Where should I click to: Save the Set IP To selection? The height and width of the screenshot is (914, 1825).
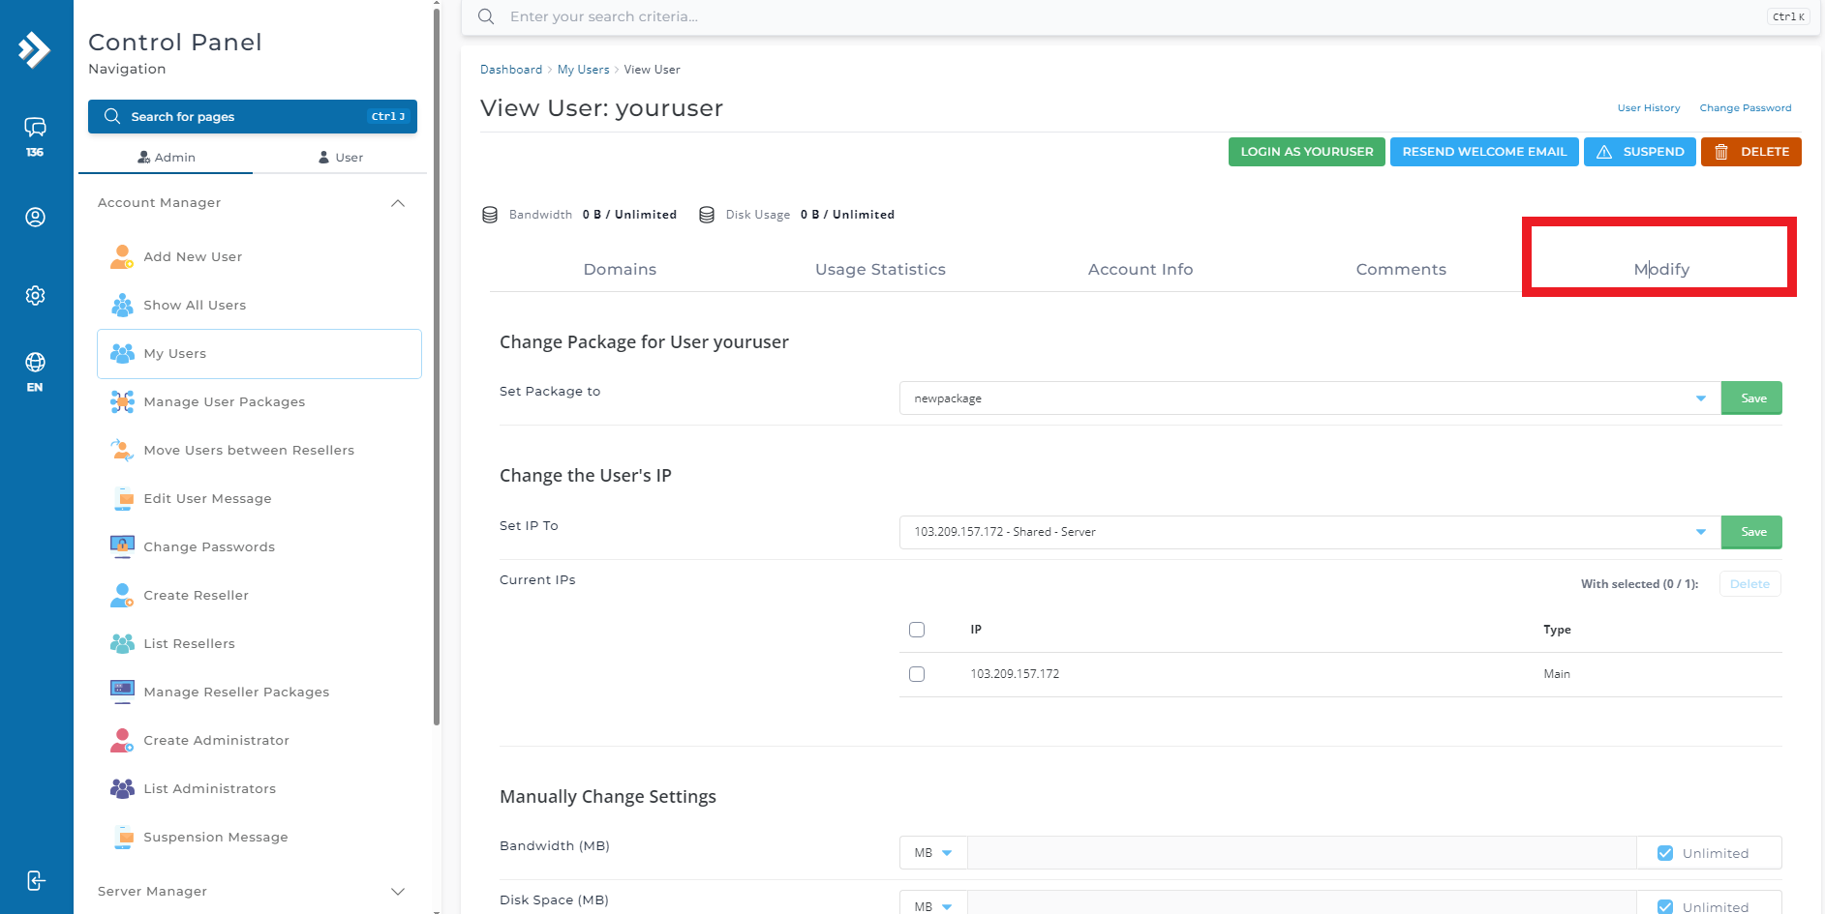[x=1752, y=532]
